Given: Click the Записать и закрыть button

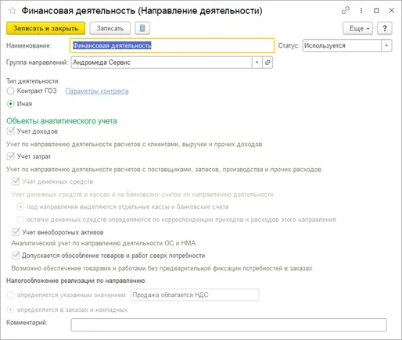Looking at the screenshot, I should coord(45,28).
